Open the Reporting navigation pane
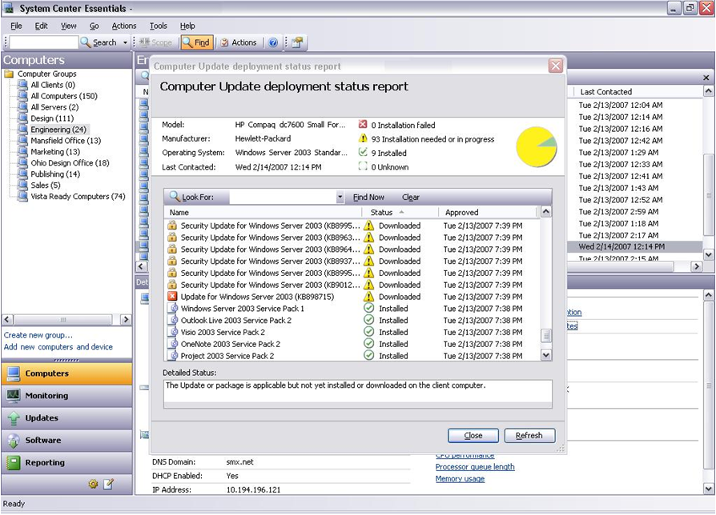Screen dimensions: 716x515 coord(66,462)
